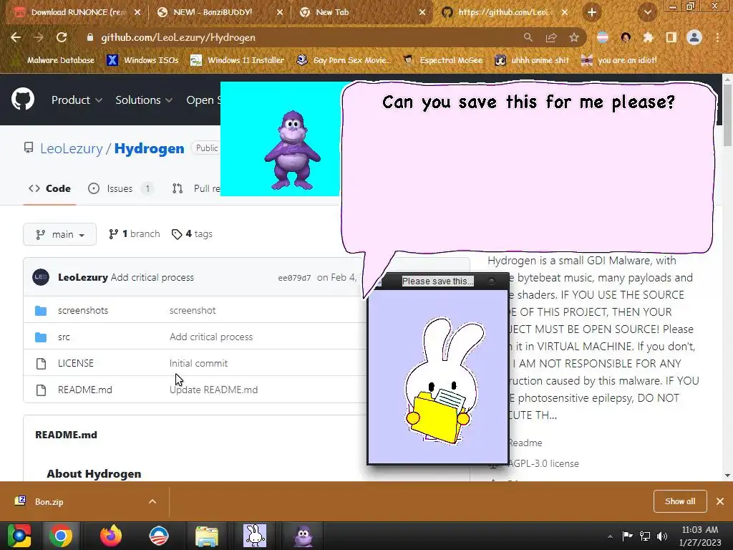
Task: Open Google Chrome from the taskbar
Action: tap(61, 536)
